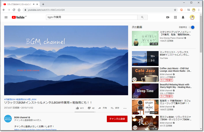204x132 pixels.
Task: Save video to playlist with 保存
Action: click(x=115, y=108)
